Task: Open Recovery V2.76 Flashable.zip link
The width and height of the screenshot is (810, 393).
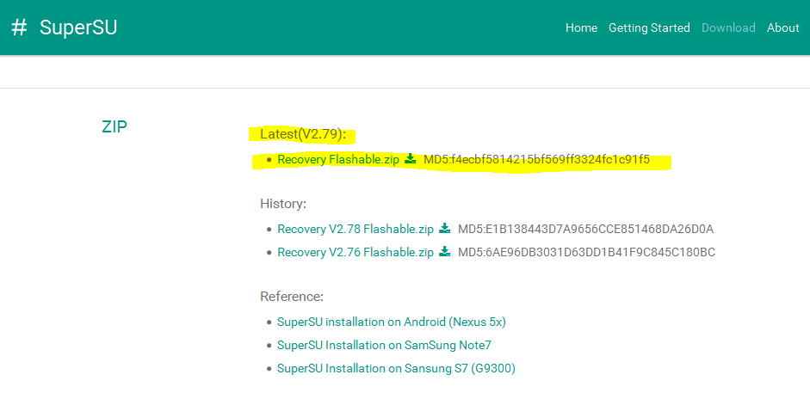Action: click(x=356, y=252)
